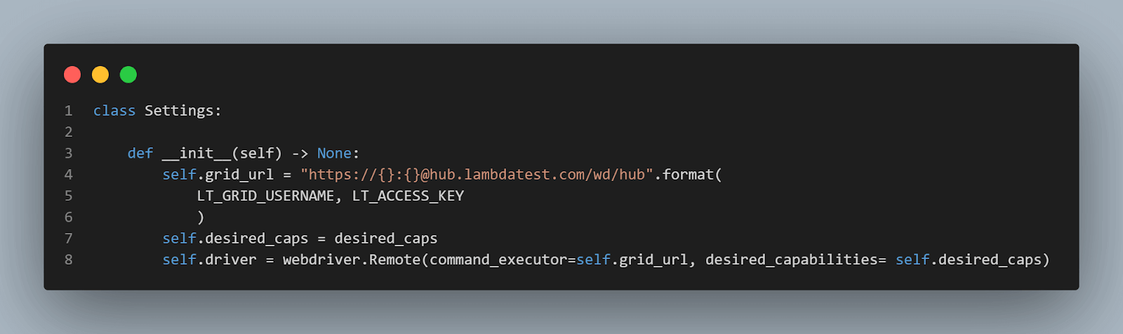Screen dimensions: 1123x334
Task: Click line number 4 in gutter
Action: tap(68, 175)
